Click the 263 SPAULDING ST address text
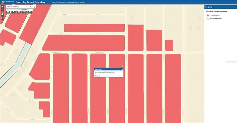The width and height of the screenshot is (237, 123). pos(104,72)
